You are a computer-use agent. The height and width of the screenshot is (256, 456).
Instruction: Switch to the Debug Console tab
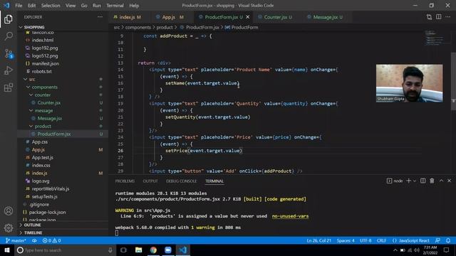(x=181, y=181)
